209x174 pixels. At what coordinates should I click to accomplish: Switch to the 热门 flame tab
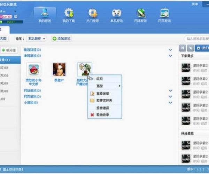pyautogui.click(x=202, y=48)
